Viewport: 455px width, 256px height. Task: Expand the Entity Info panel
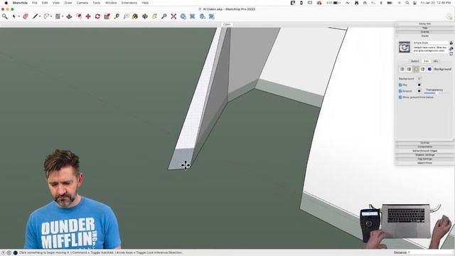[424, 23]
